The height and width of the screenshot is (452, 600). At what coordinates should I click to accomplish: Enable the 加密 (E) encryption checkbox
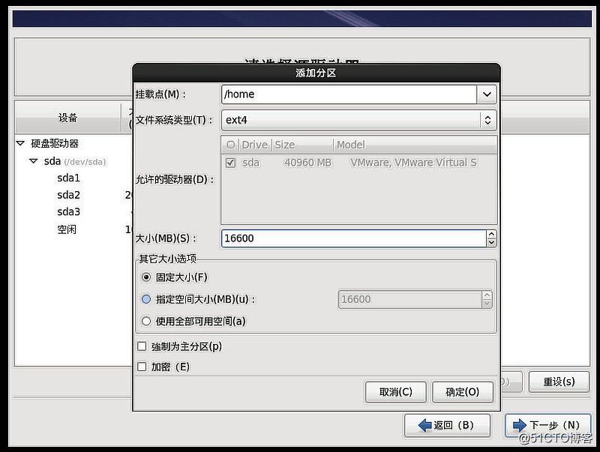click(142, 367)
